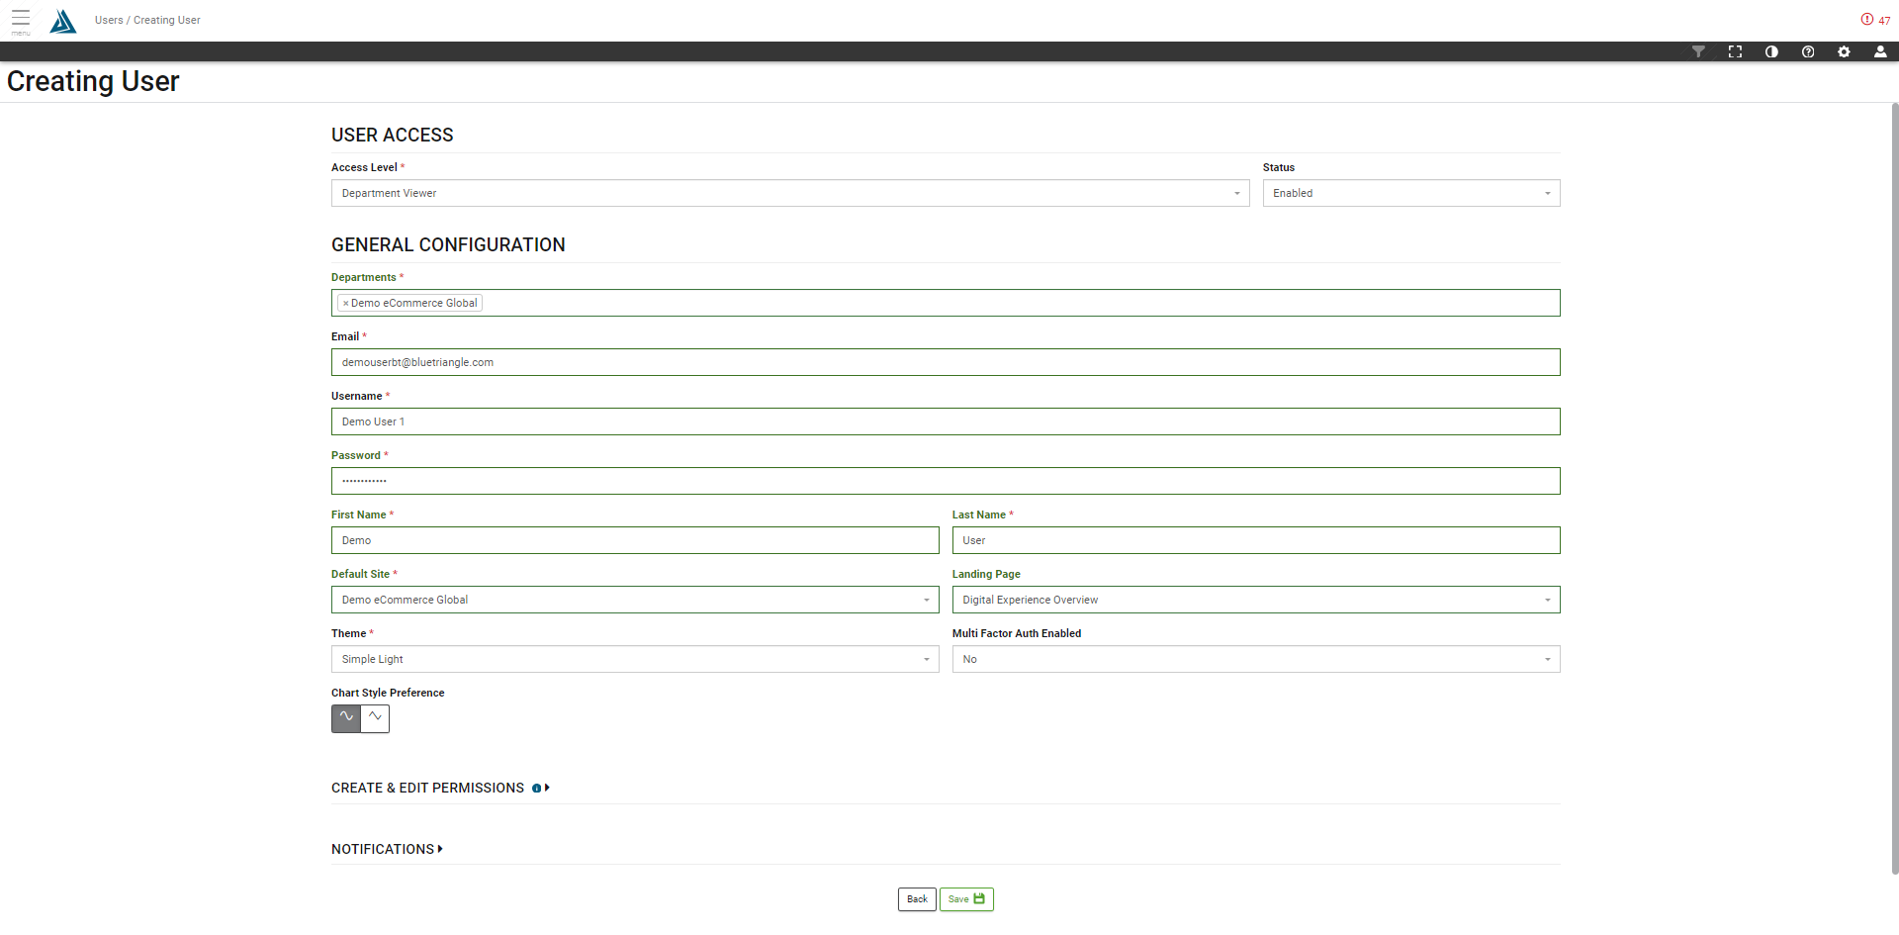This screenshot has width=1899, height=935.
Task: Expand the Notifications section
Action: (x=387, y=849)
